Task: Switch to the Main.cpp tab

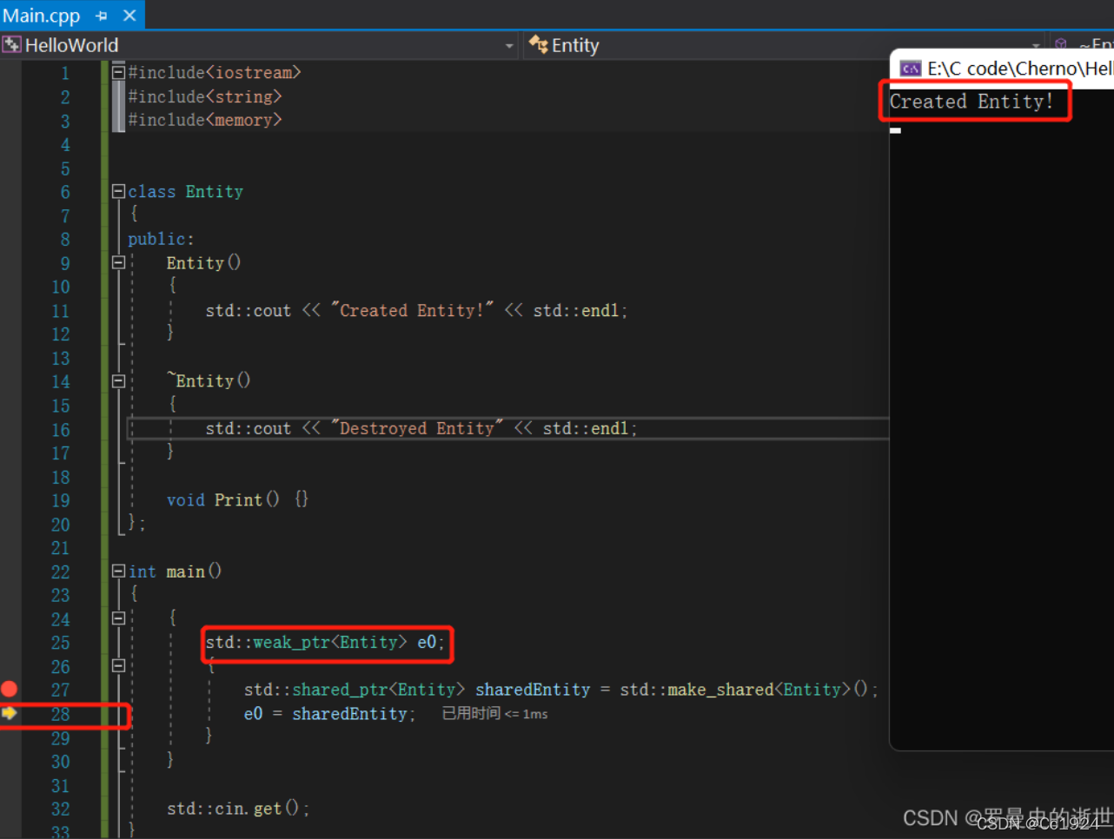Action: (41, 15)
